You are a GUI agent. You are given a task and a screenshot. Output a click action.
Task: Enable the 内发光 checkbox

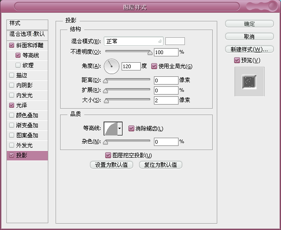click(12, 95)
